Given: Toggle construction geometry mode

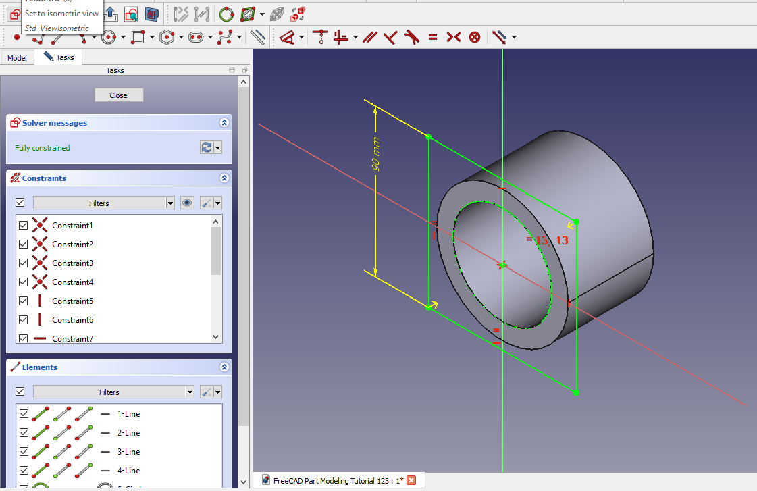Looking at the screenshot, I should point(257,37).
